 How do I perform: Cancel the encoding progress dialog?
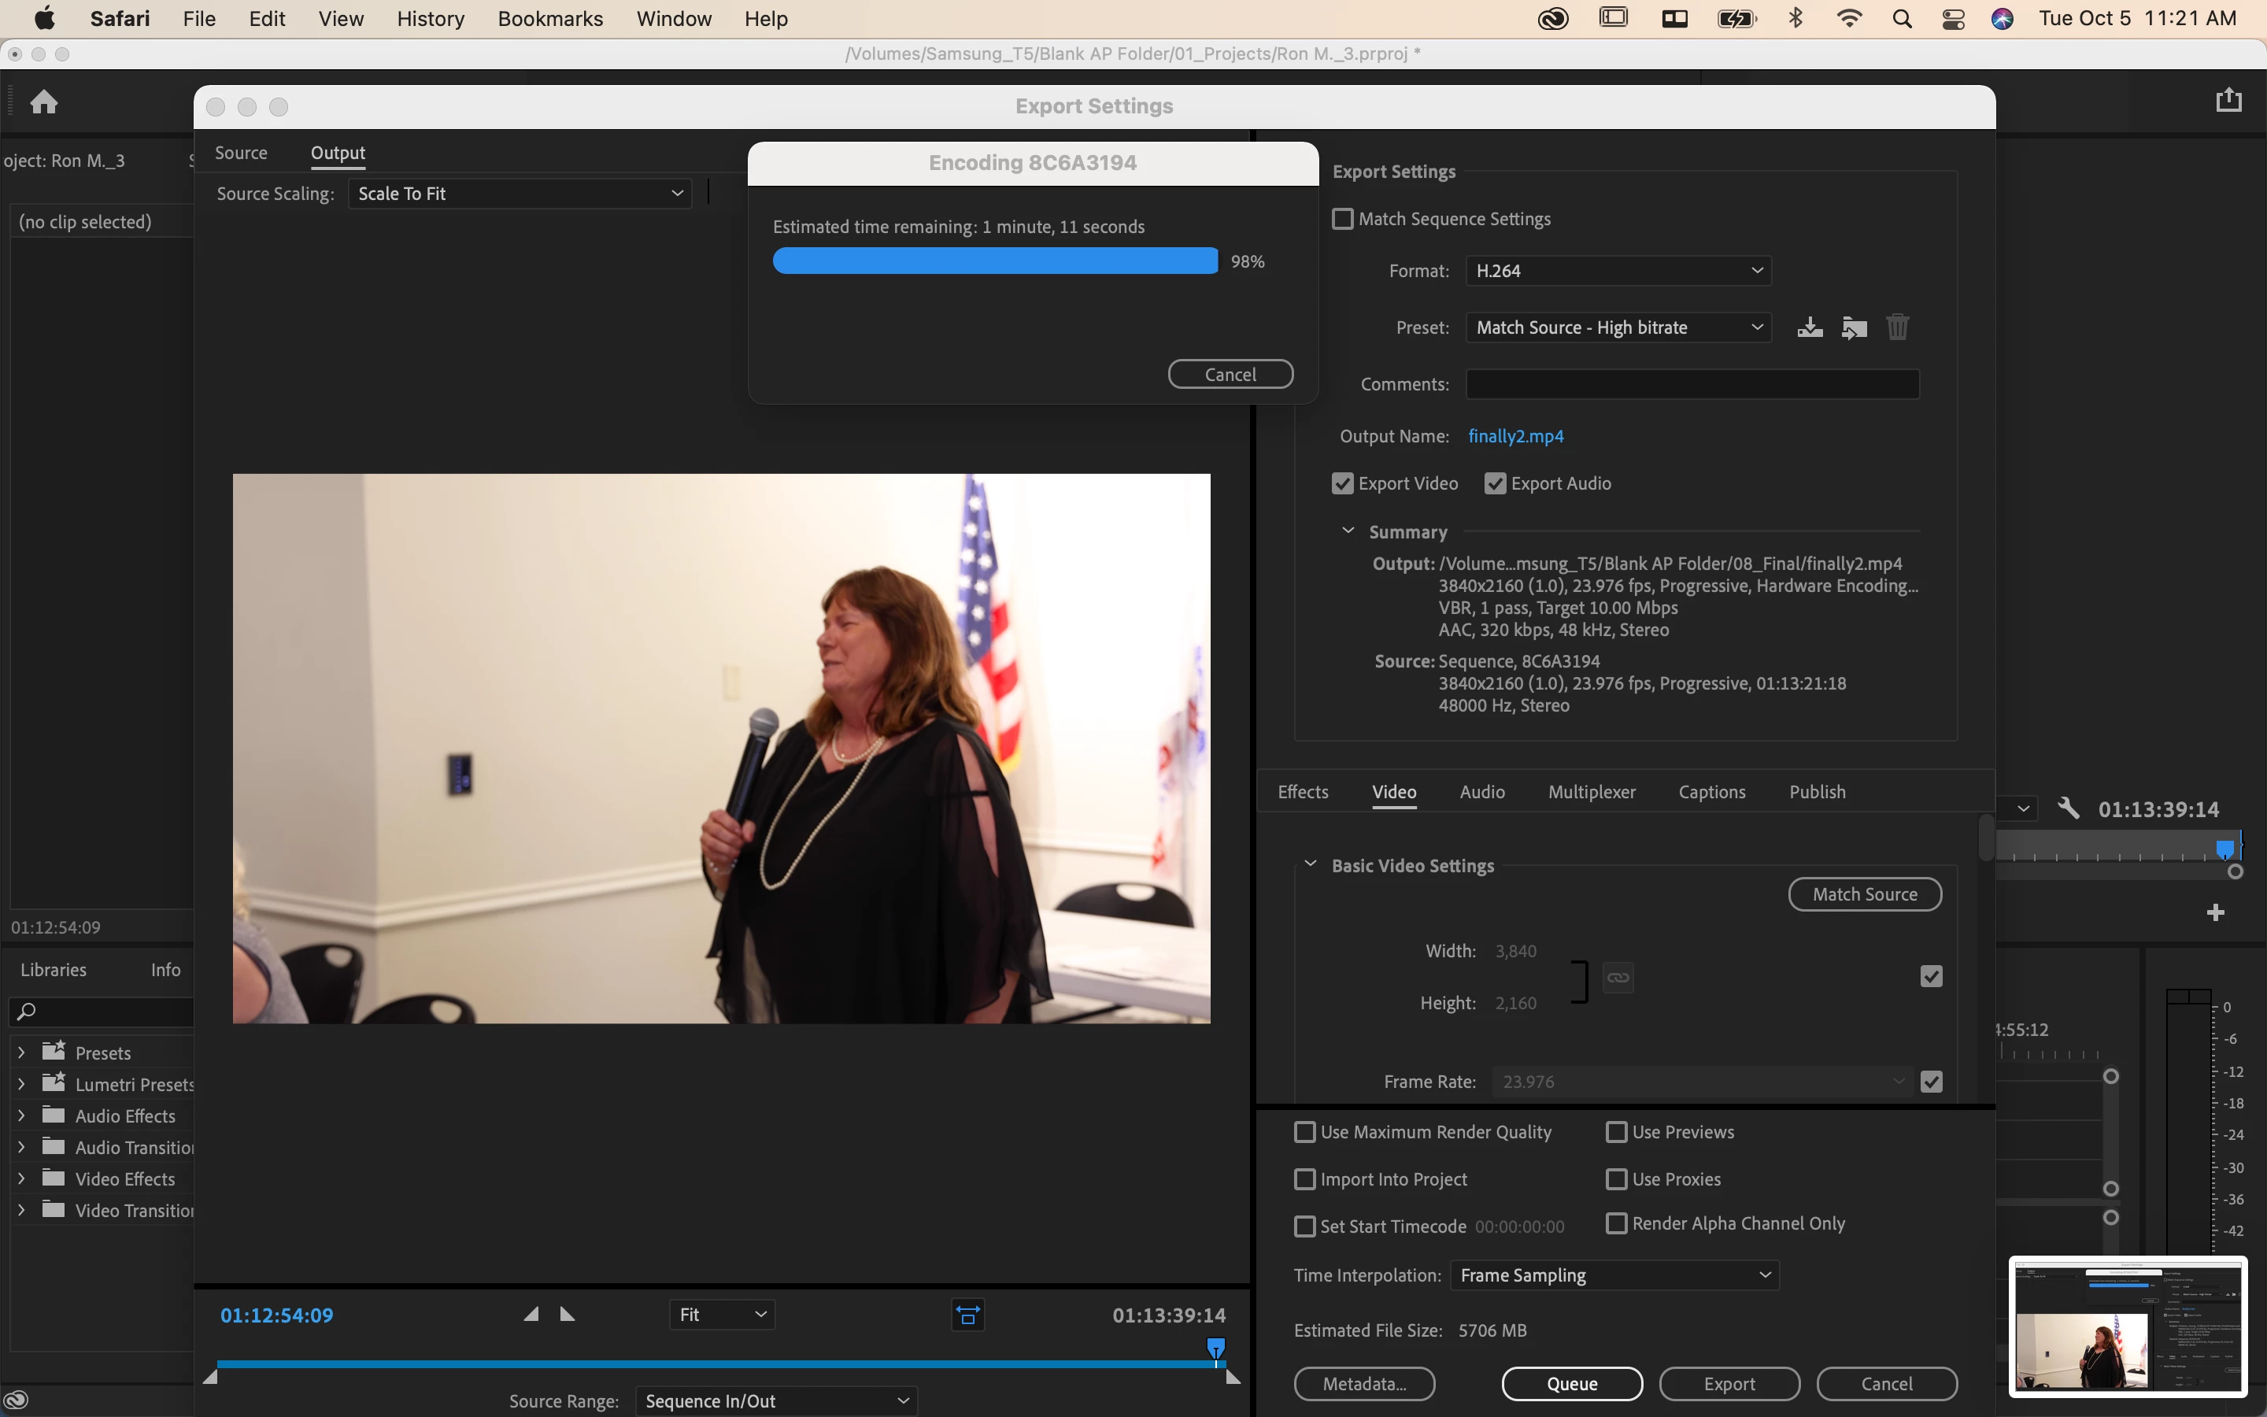point(1230,374)
